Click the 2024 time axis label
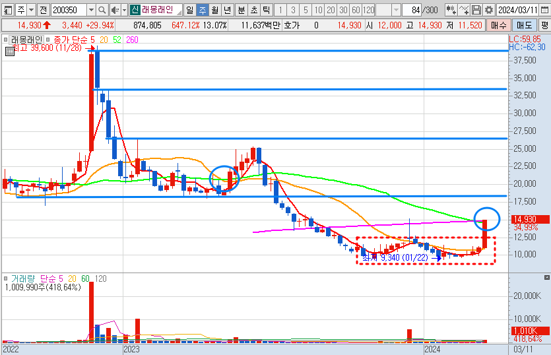Viewport: 551px width, 355px height. 432,349
